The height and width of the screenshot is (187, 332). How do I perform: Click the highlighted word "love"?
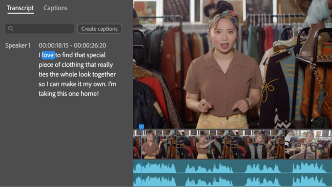coord(48,55)
